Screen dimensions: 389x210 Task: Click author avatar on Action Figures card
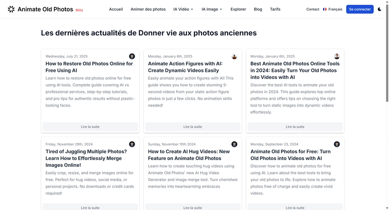point(235,56)
